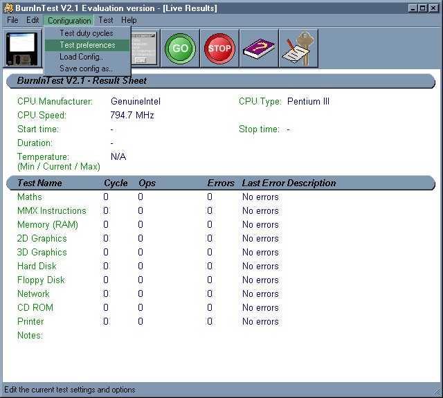This screenshot has height=398, width=443.
Task: Close the BurnInTest window
Action: point(433,8)
